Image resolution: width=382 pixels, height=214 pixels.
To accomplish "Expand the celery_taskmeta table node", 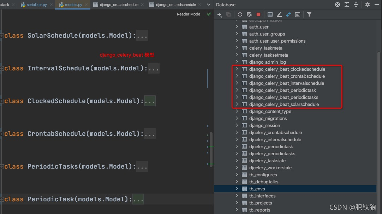I will click(x=237, y=48).
